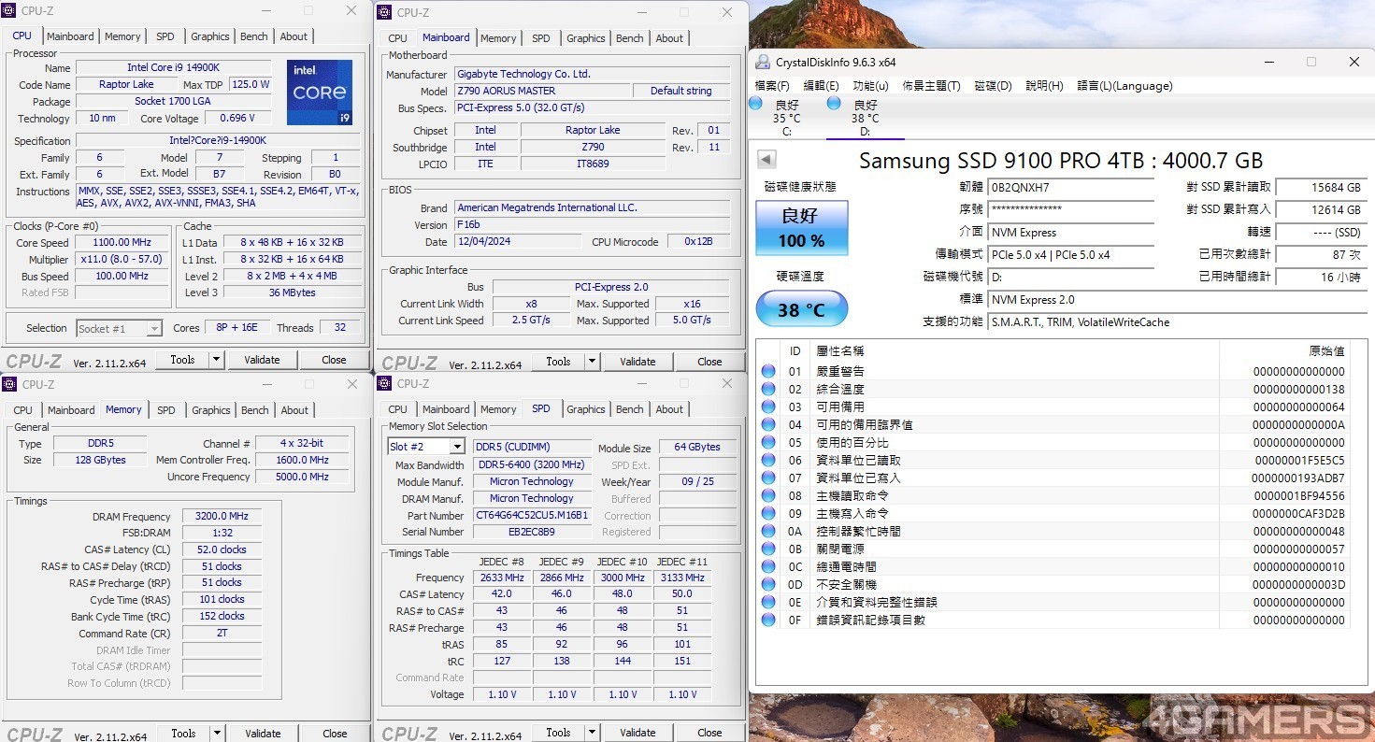Click status orb for ID 09 row

(768, 513)
